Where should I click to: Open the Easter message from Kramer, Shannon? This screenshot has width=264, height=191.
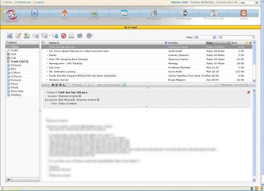pos(147,55)
